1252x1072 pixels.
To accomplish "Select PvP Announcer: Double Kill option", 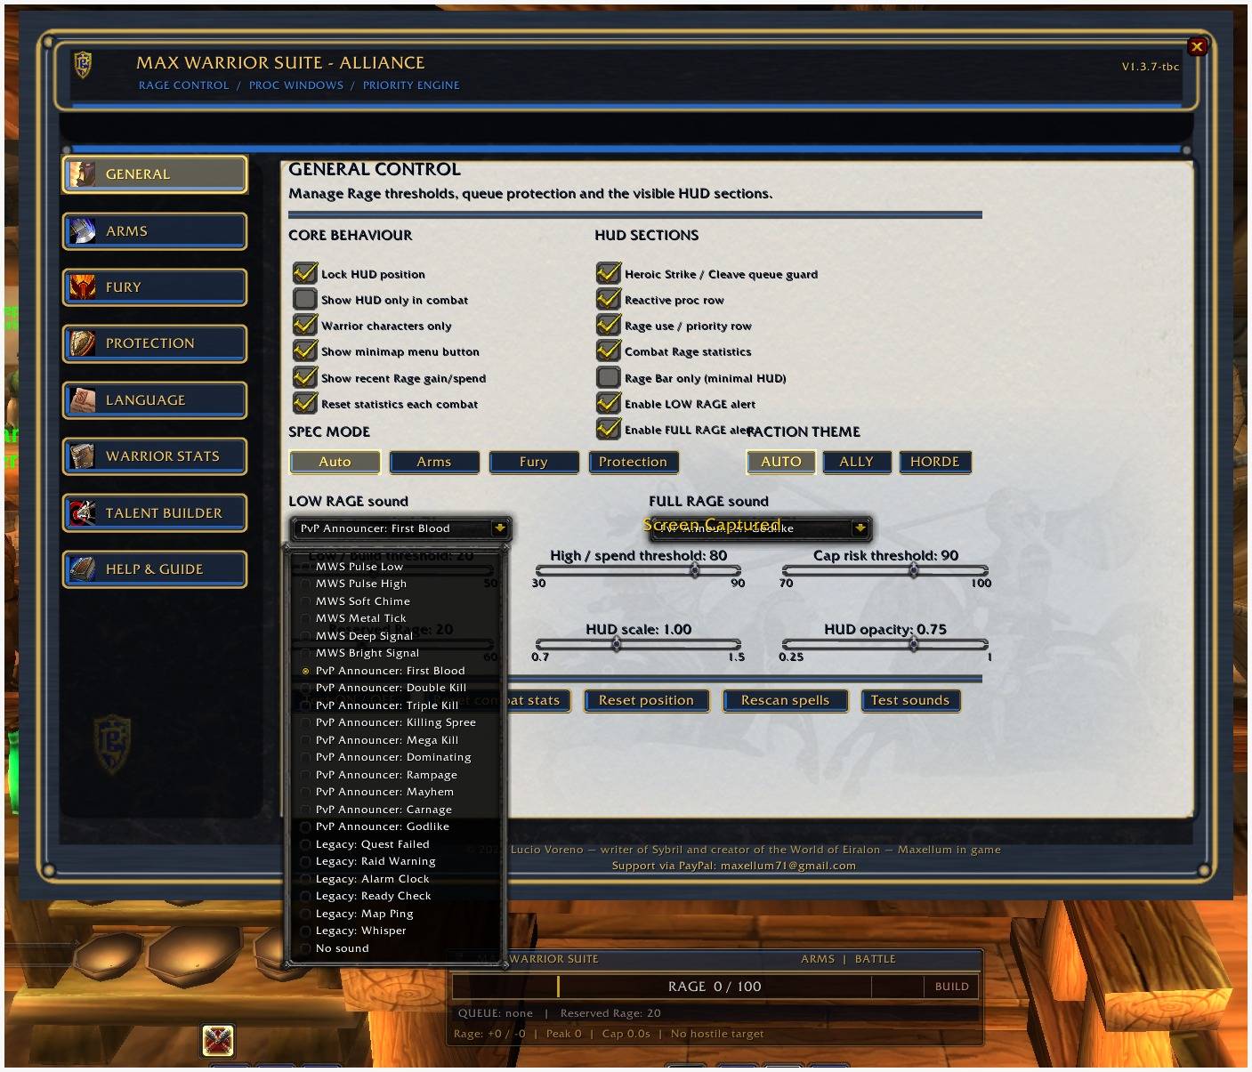I will pos(397,688).
